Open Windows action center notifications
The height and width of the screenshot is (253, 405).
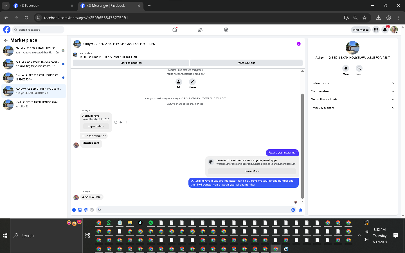396,236
